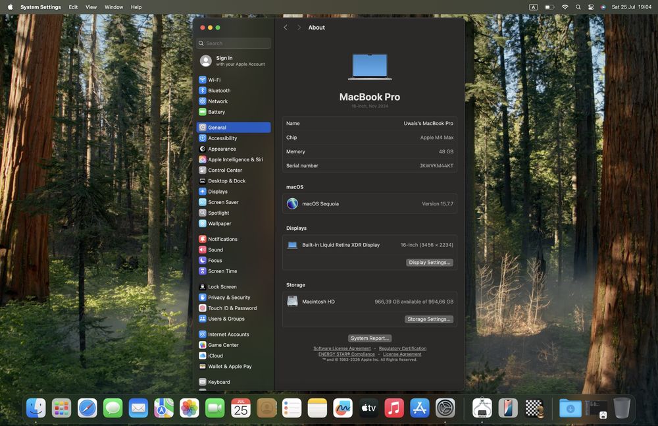Open ENERGY STAR Compliance link
This screenshot has width=658, height=426.
346,354
